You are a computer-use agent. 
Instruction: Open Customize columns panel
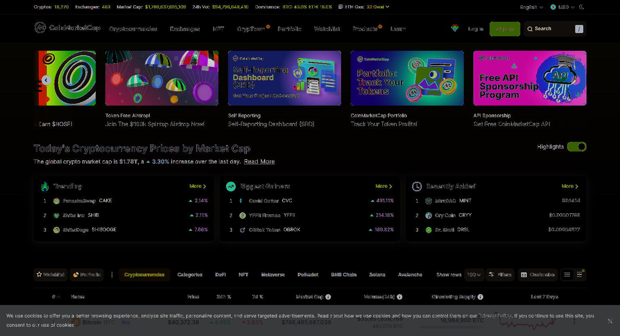[538, 275]
